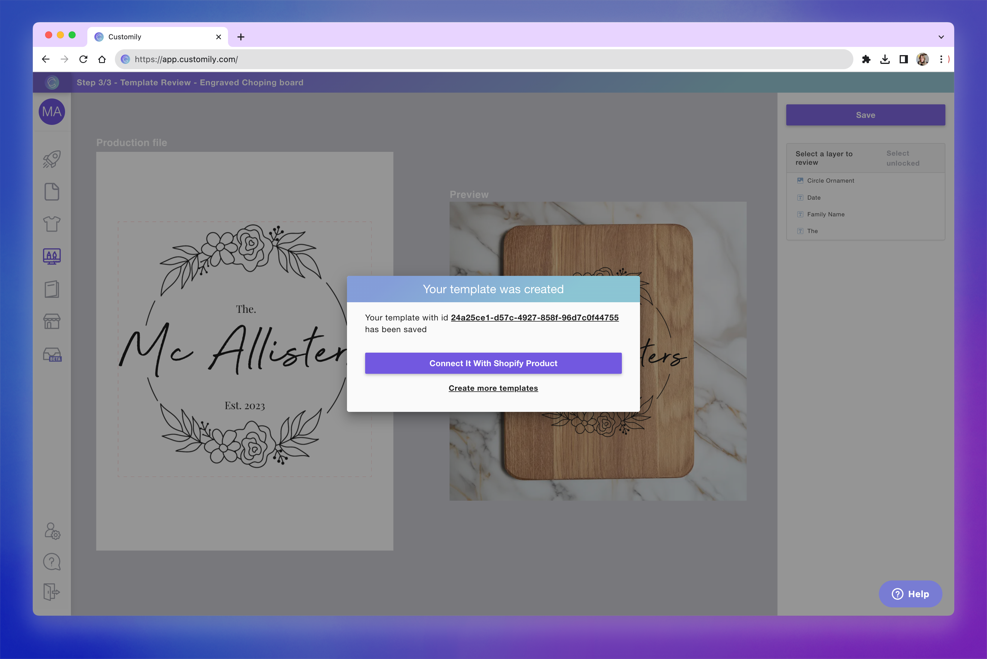Screen dimensions: 987x659
Task: Select the Family Name layer
Action: [x=825, y=214]
